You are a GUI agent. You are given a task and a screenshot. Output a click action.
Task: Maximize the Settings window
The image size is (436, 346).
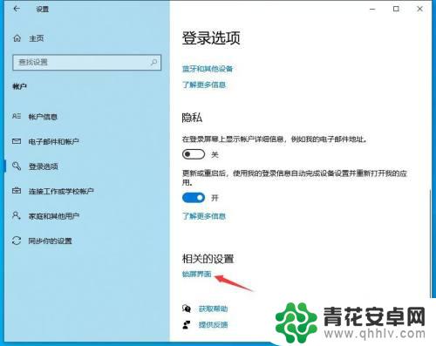click(x=396, y=9)
